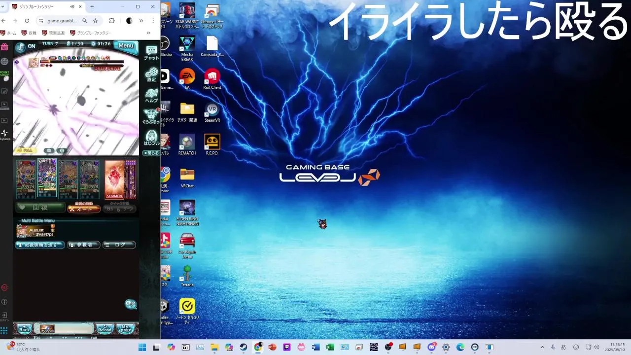631x355 pixels.
Task: Toggle the game music ON button
Action: [x=25, y=46]
